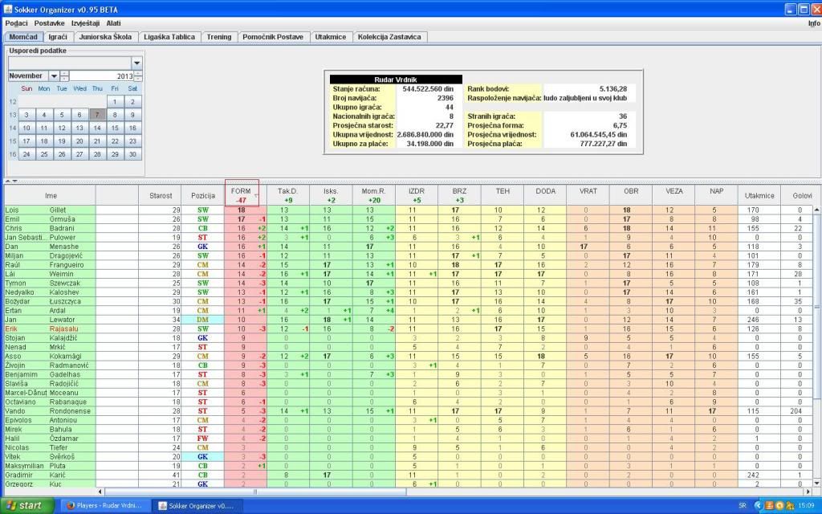The height and width of the screenshot is (514, 822).
Task: Switch to the Igrači tab
Action: [x=58, y=37]
